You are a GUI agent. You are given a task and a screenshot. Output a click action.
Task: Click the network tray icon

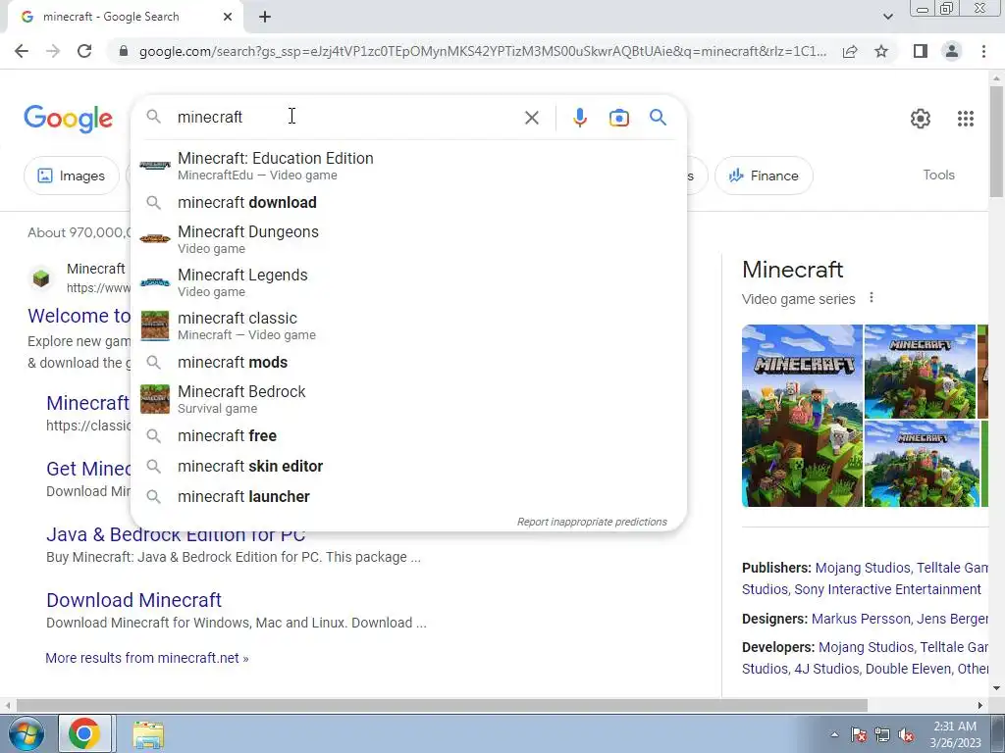882,735
